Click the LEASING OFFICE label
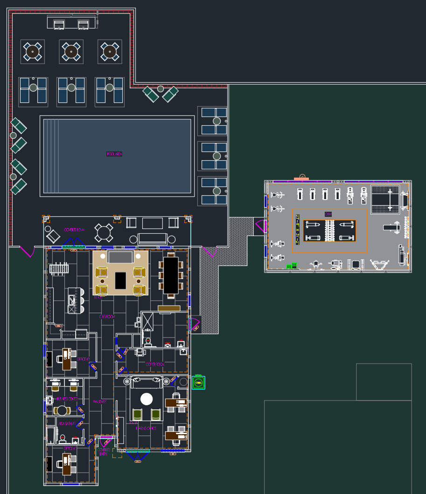This screenshot has width=426, height=494. click(x=146, y=428)
